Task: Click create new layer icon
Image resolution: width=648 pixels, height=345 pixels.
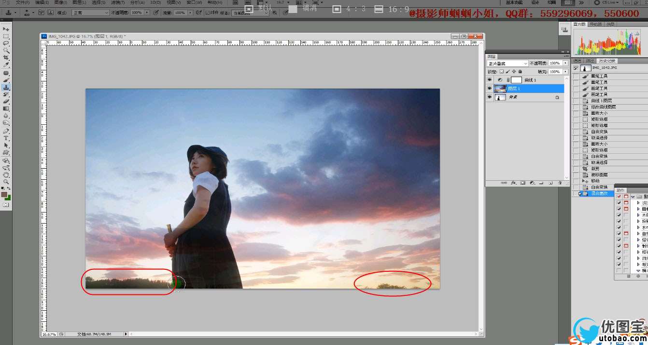Action: pos(550,183)
